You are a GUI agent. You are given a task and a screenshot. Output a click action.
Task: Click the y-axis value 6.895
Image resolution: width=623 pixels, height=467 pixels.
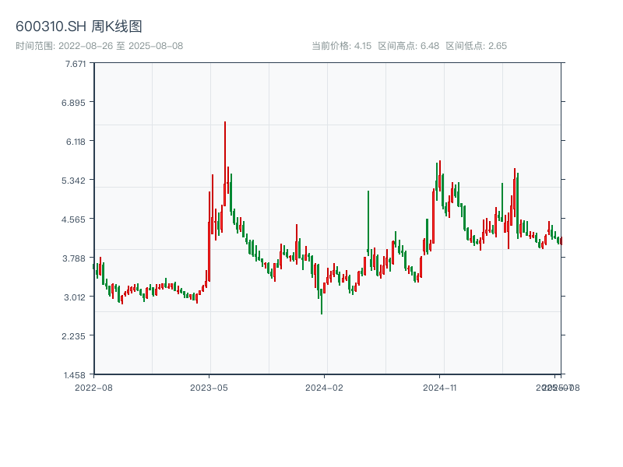[73, 103]
